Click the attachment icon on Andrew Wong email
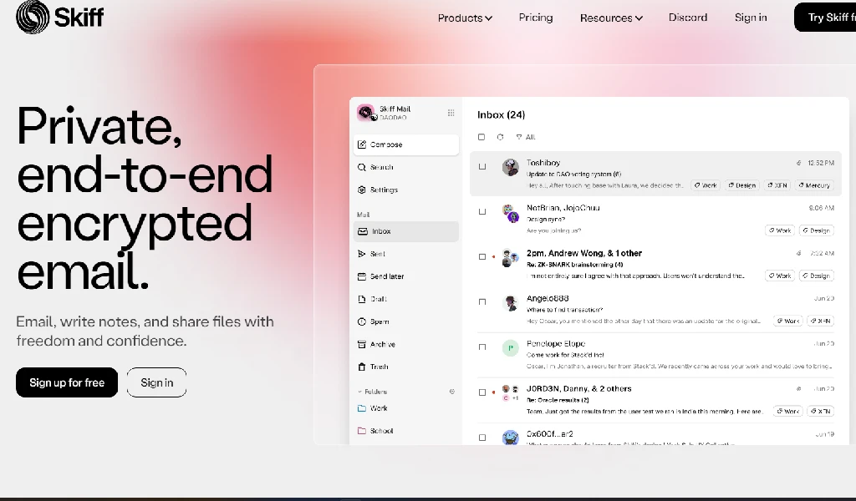Image resolution: width=856 pixels, height=501 pixels. point(798,253)
